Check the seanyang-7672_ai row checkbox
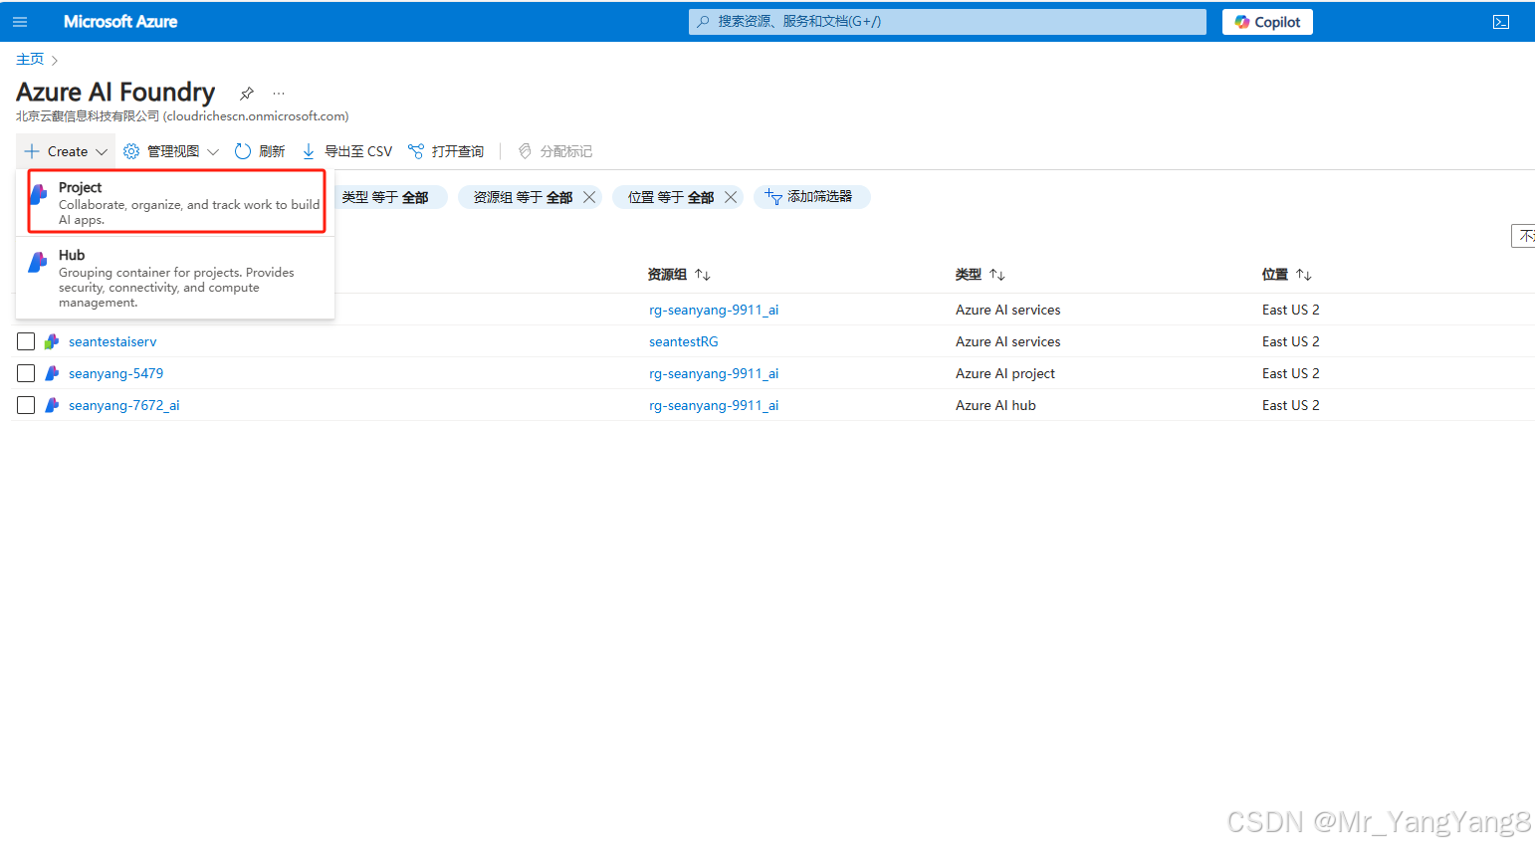Viewport: 1535px width, 848px height. (x=26, y=405)
